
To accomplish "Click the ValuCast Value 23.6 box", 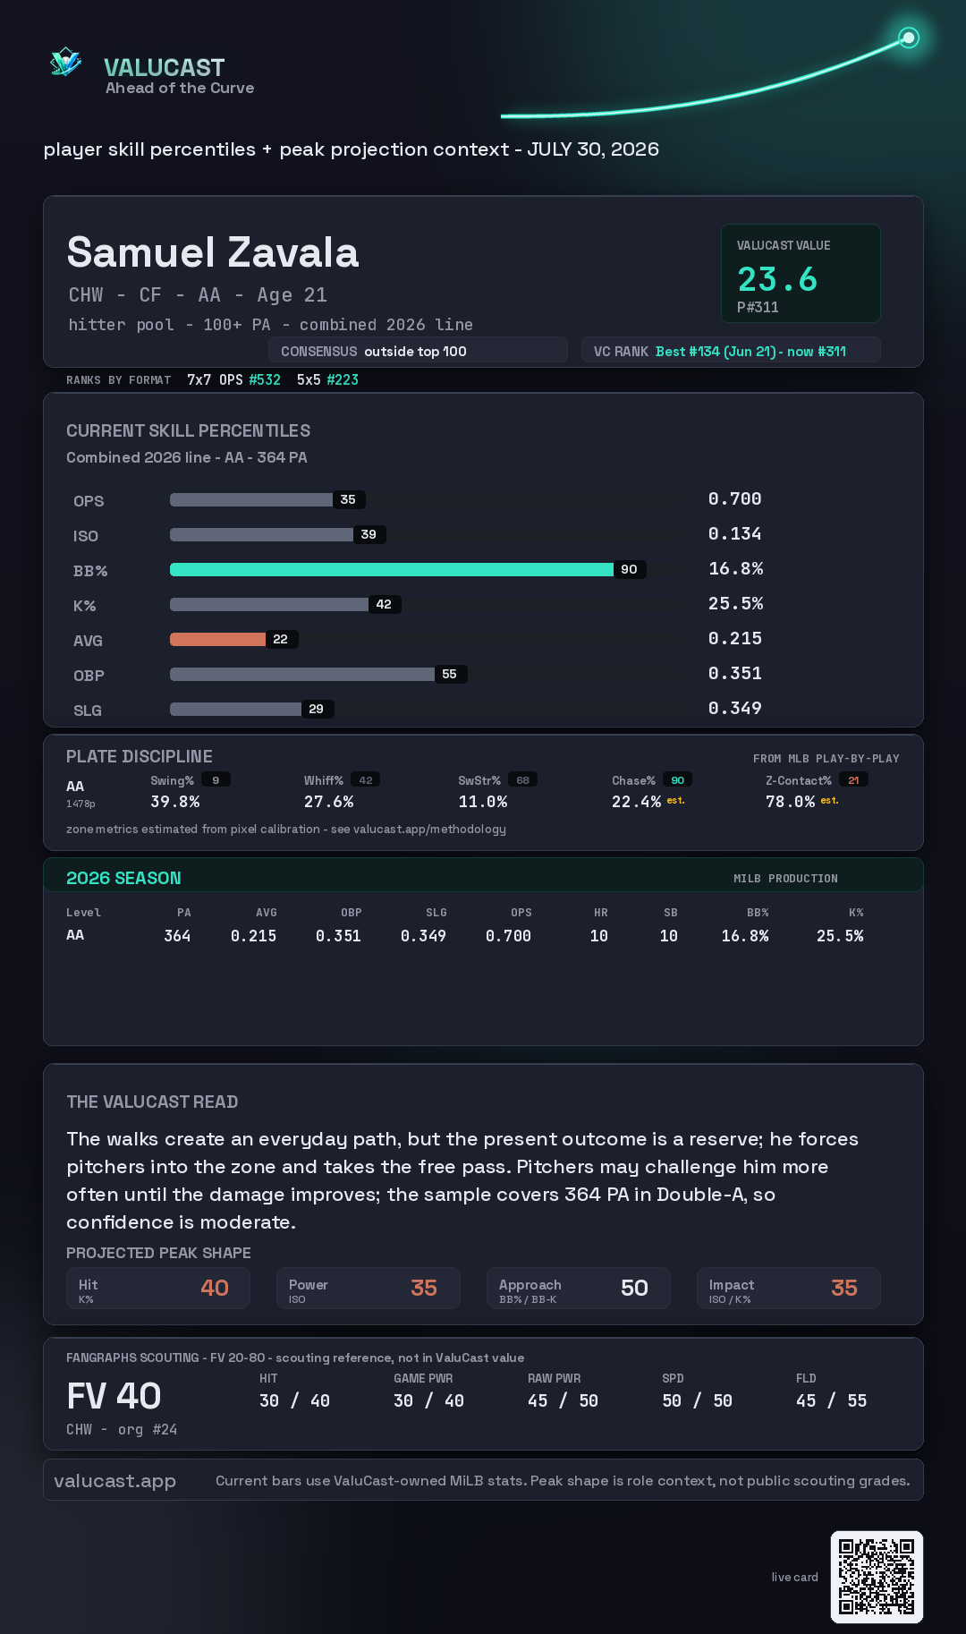I will (801, 273).
